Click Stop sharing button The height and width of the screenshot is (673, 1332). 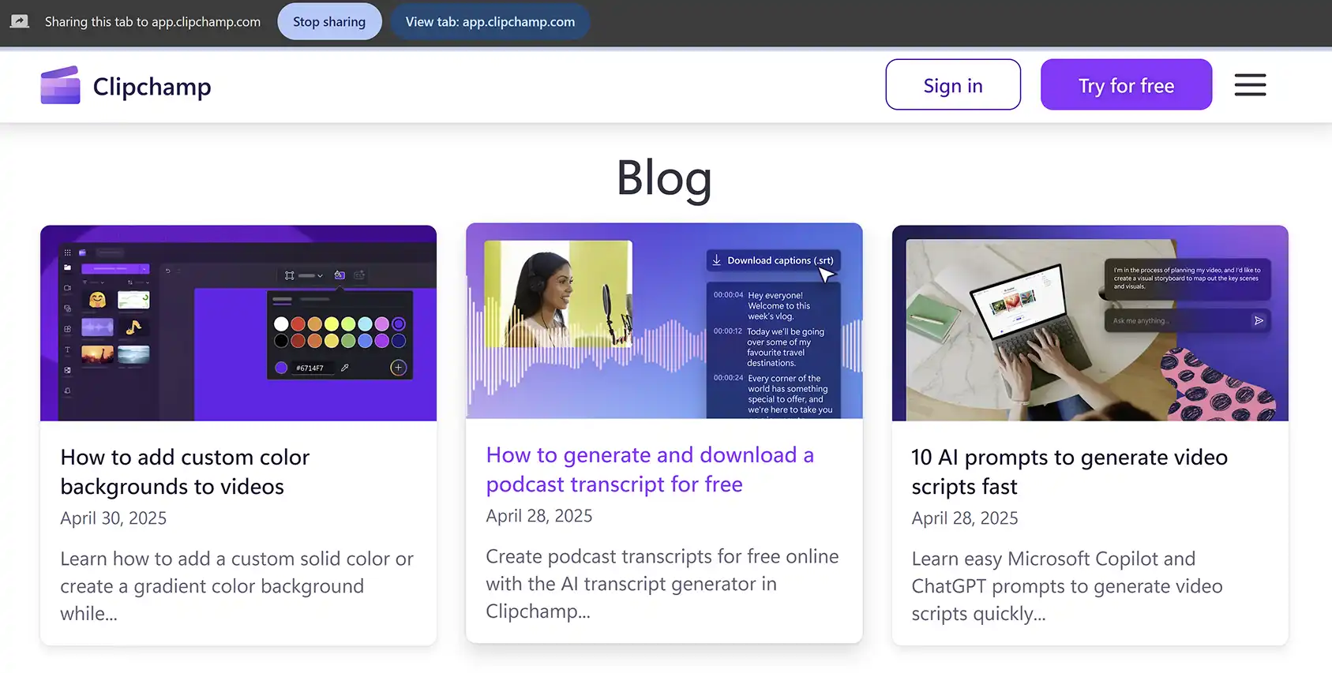tap(329, 21)
